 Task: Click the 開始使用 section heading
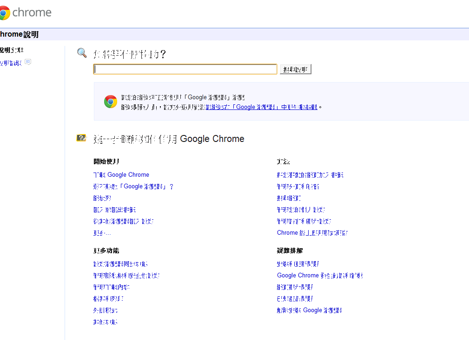106,161
